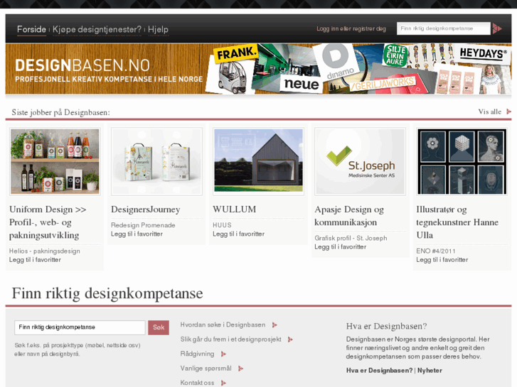Click the arrow icon beside Vis alle
Screen dimensions: 517x387
pos(508,111)
